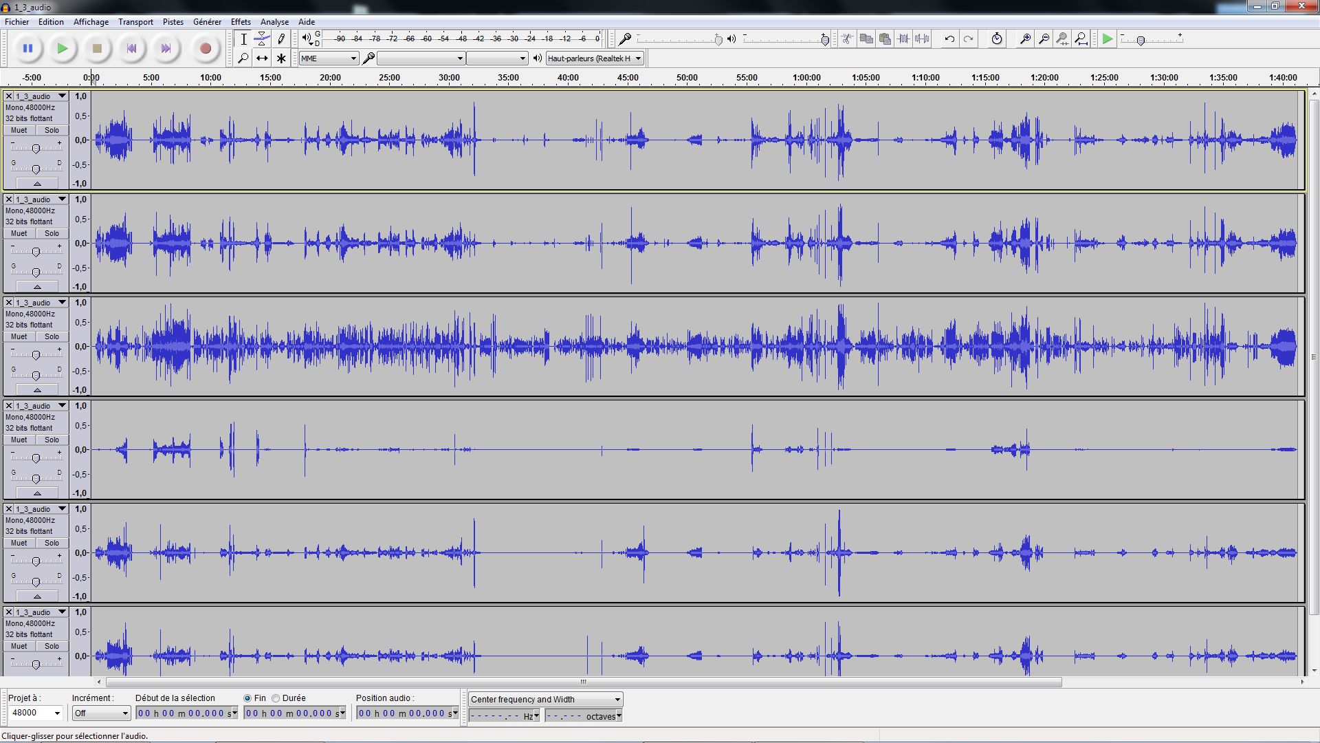
Task: Toggle Muet on the second track
Action: click(19, 233)
